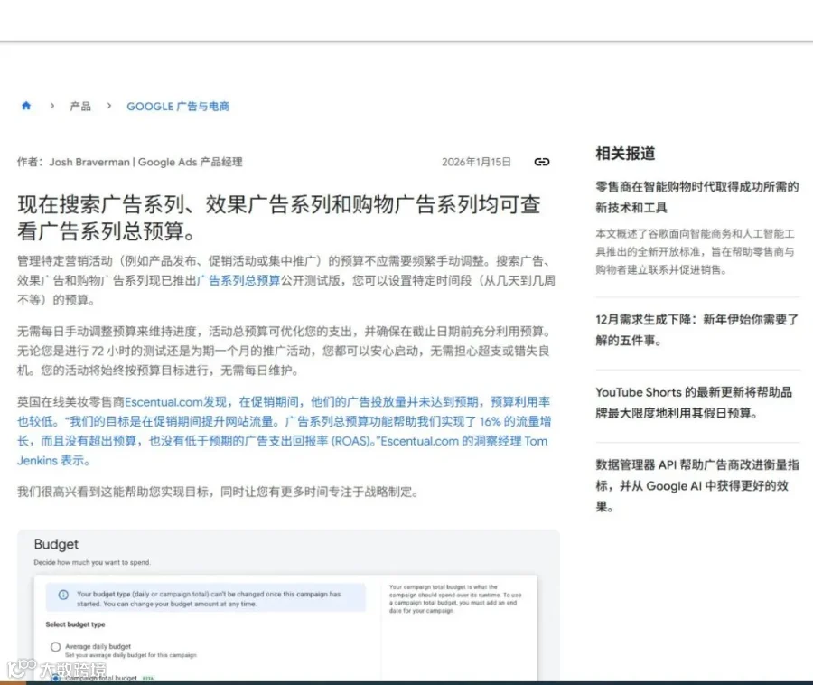Copy article link via chain icon

541,162
